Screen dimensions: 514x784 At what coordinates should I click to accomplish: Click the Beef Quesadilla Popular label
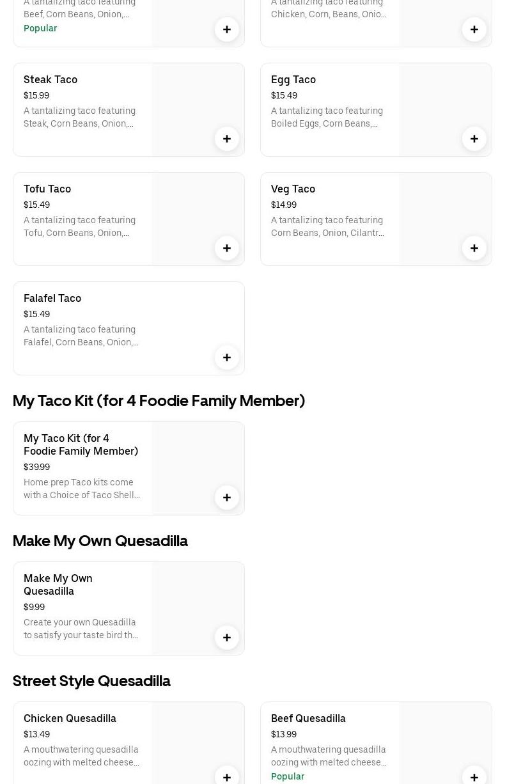pyautogui.click(x=288, y=776)
